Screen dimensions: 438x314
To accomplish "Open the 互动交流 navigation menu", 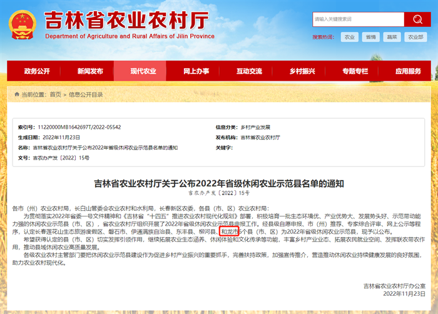I will [249, 71].
